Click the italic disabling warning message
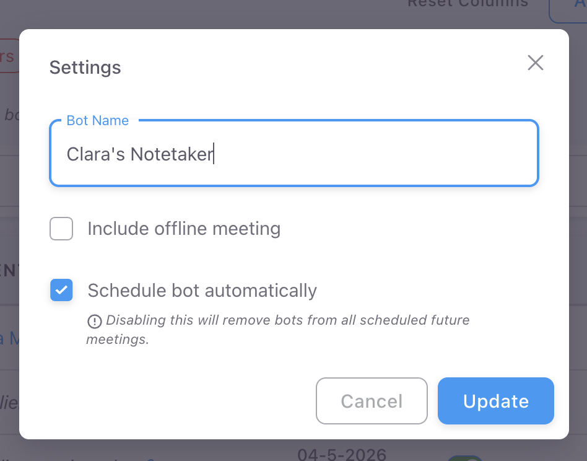This screenshot has width=587, height=461. tap(277, 330)
